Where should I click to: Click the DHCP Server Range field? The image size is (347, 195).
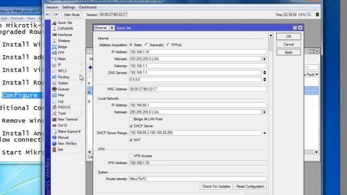point(195,133)
